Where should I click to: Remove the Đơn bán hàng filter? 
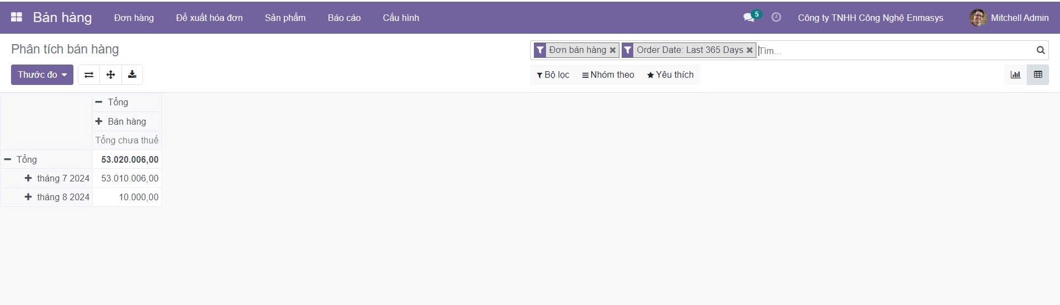[x=612, y=50]
